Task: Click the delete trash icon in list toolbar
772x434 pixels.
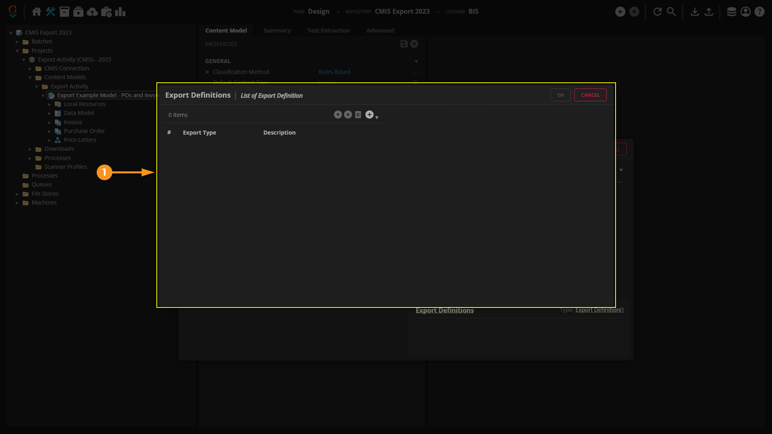Action: [358, 115]
